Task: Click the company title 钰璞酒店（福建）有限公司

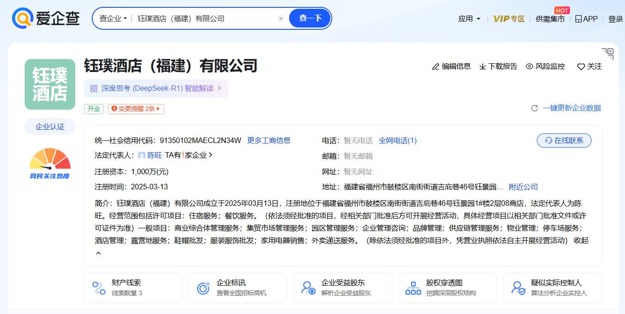Action: 171,66
